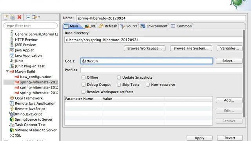Click the Rhino JavaScript icon
The height and width of the screenshot is (141, 251).
coord(12,114)
